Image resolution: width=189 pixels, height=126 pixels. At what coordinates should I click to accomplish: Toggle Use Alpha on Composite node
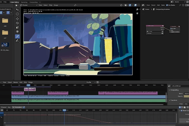(x=171, y=29)
